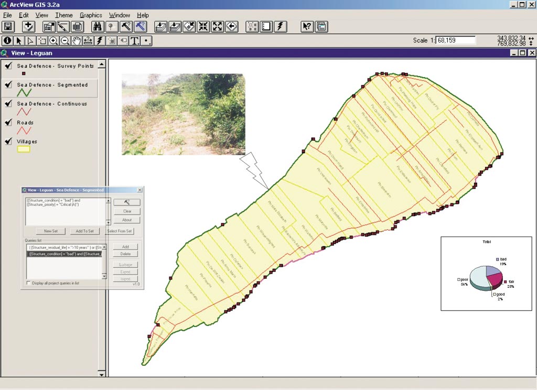Viewport: 537px width, 390px height.
Task: Click the highlighted blue hammer query icon
Action: pyautogui.click(x=140, y=26)
